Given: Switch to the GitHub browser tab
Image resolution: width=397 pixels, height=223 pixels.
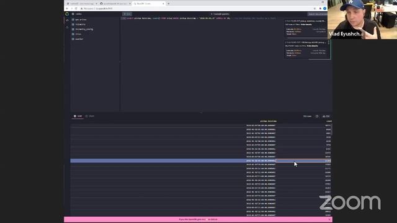Looking at the screenshot, I should tap(115, 4).
